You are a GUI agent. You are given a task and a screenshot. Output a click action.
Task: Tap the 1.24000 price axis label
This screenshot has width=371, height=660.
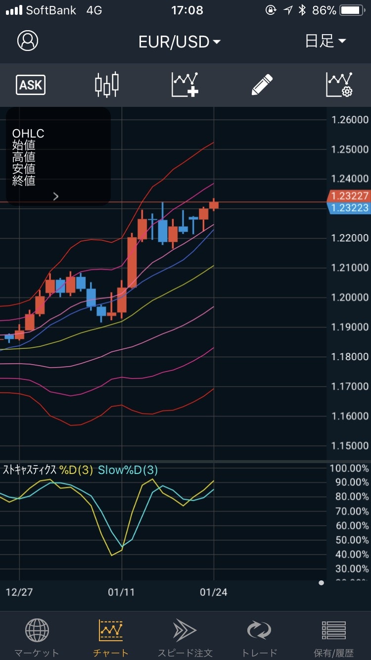coord(350,179)
